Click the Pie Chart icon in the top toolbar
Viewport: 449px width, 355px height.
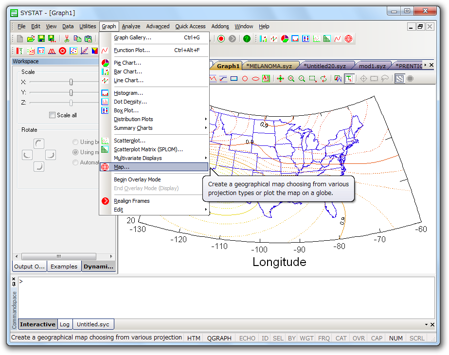tap(285, 38)
